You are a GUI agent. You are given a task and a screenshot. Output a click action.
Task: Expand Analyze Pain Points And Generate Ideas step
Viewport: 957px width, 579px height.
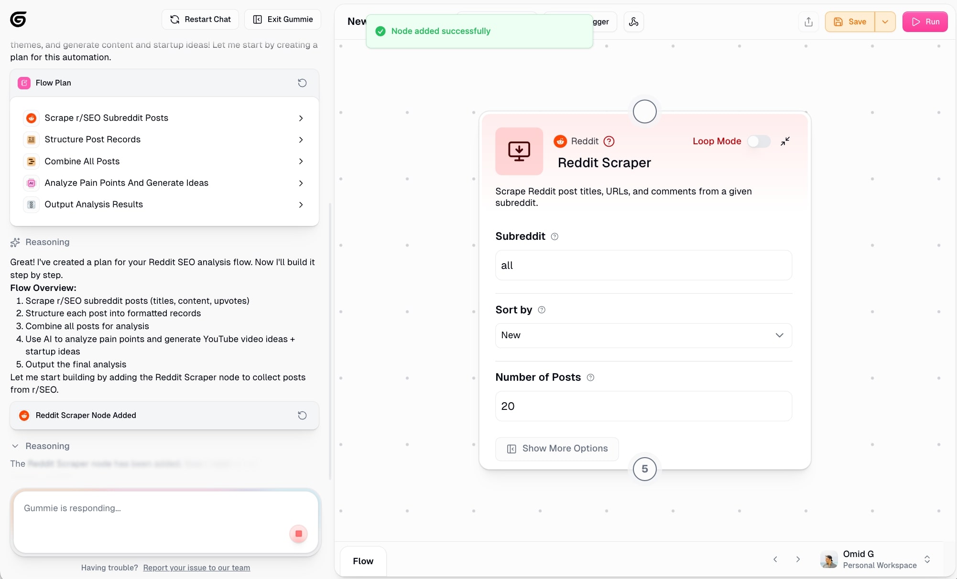point(301,183)
